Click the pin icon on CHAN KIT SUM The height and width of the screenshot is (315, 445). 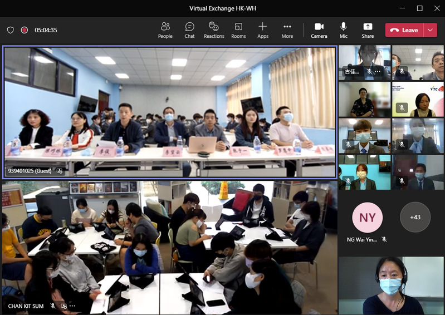pyautogui.click(x=63, y=306)
